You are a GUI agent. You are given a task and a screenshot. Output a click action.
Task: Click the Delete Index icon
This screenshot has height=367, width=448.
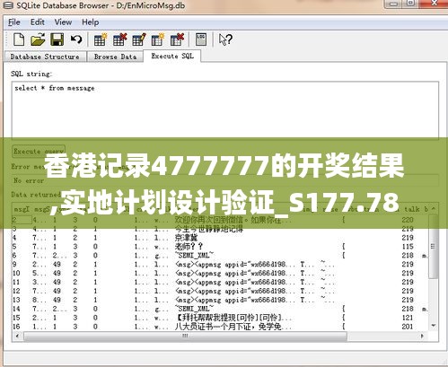click(x=177, y=39)
